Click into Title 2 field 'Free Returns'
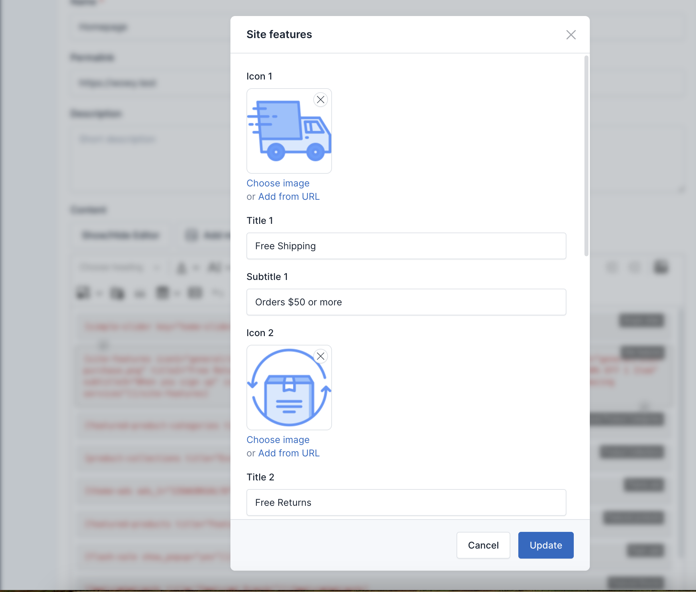 406,502
